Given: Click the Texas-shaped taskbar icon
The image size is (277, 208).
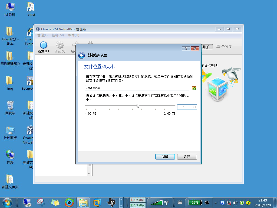Looking at the screenshot, I should (x=111, y=203).
